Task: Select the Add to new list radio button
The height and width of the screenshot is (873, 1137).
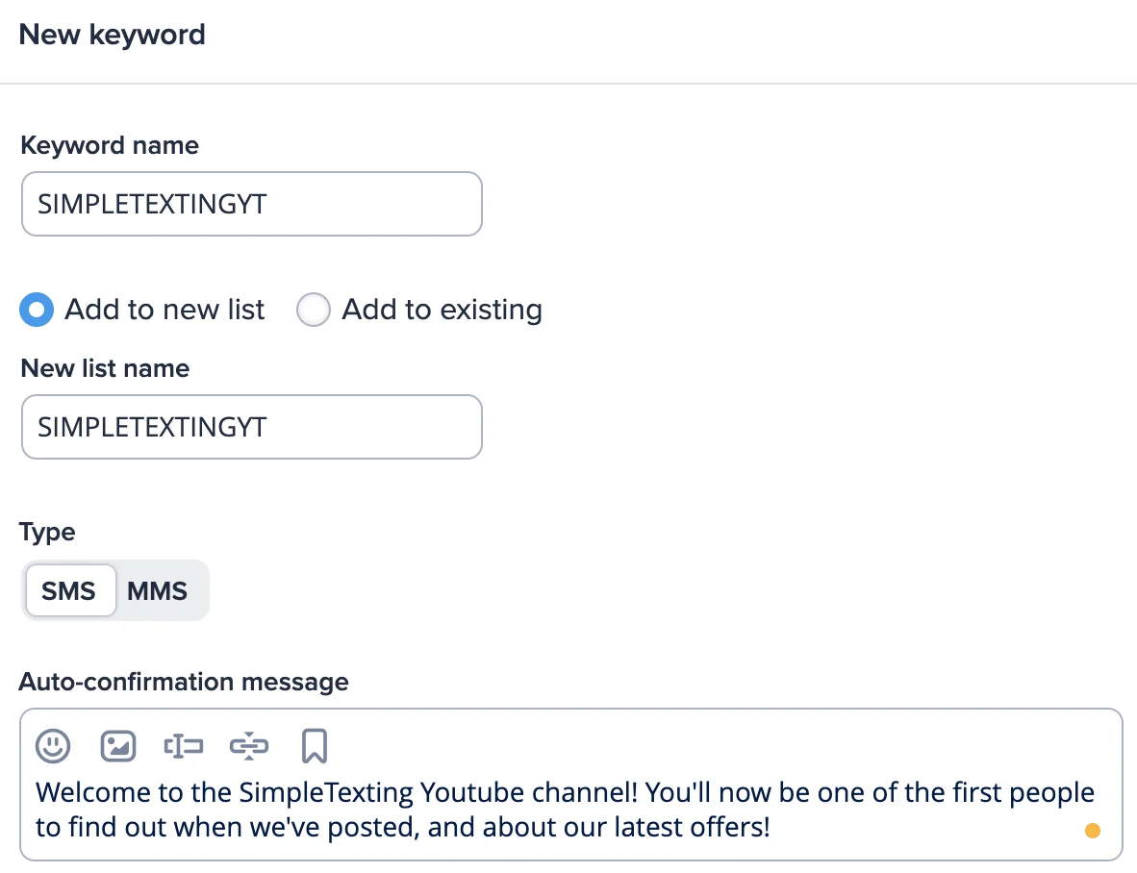Action: coord(36,310)
